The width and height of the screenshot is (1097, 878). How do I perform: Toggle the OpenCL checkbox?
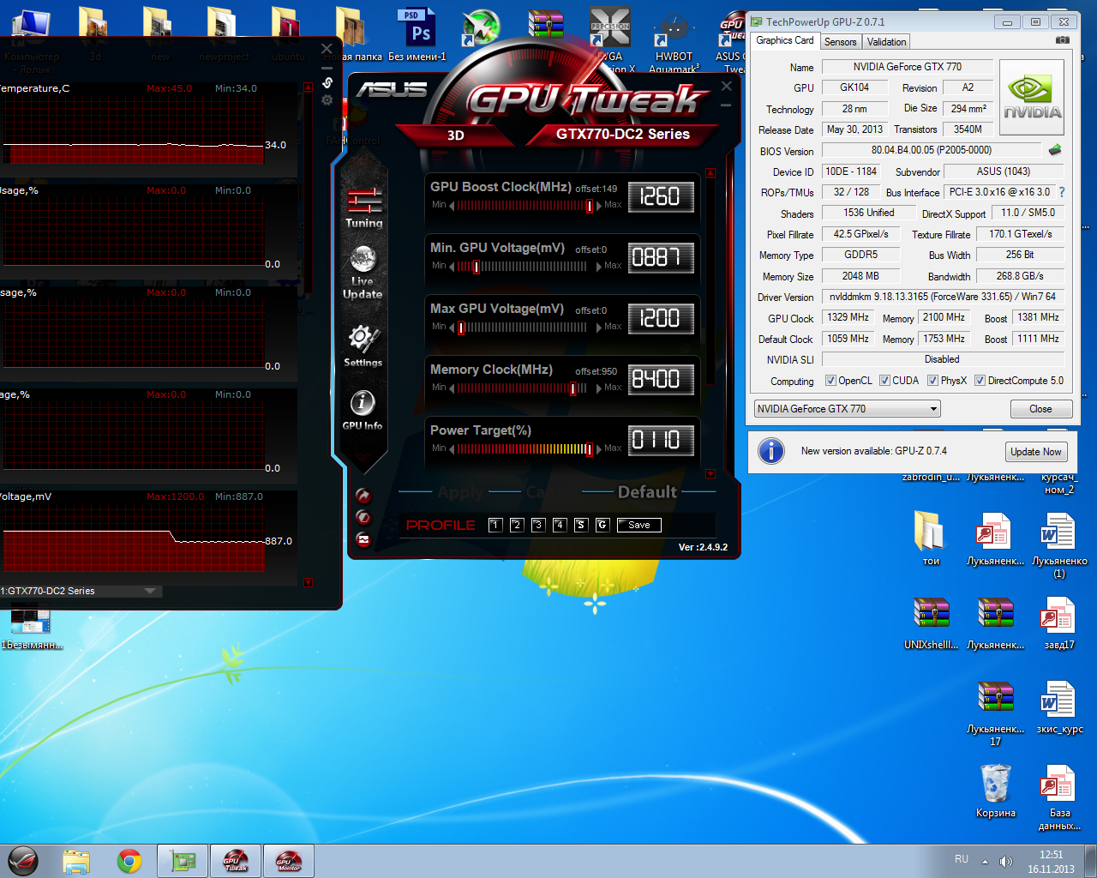(x=830, y=381)
